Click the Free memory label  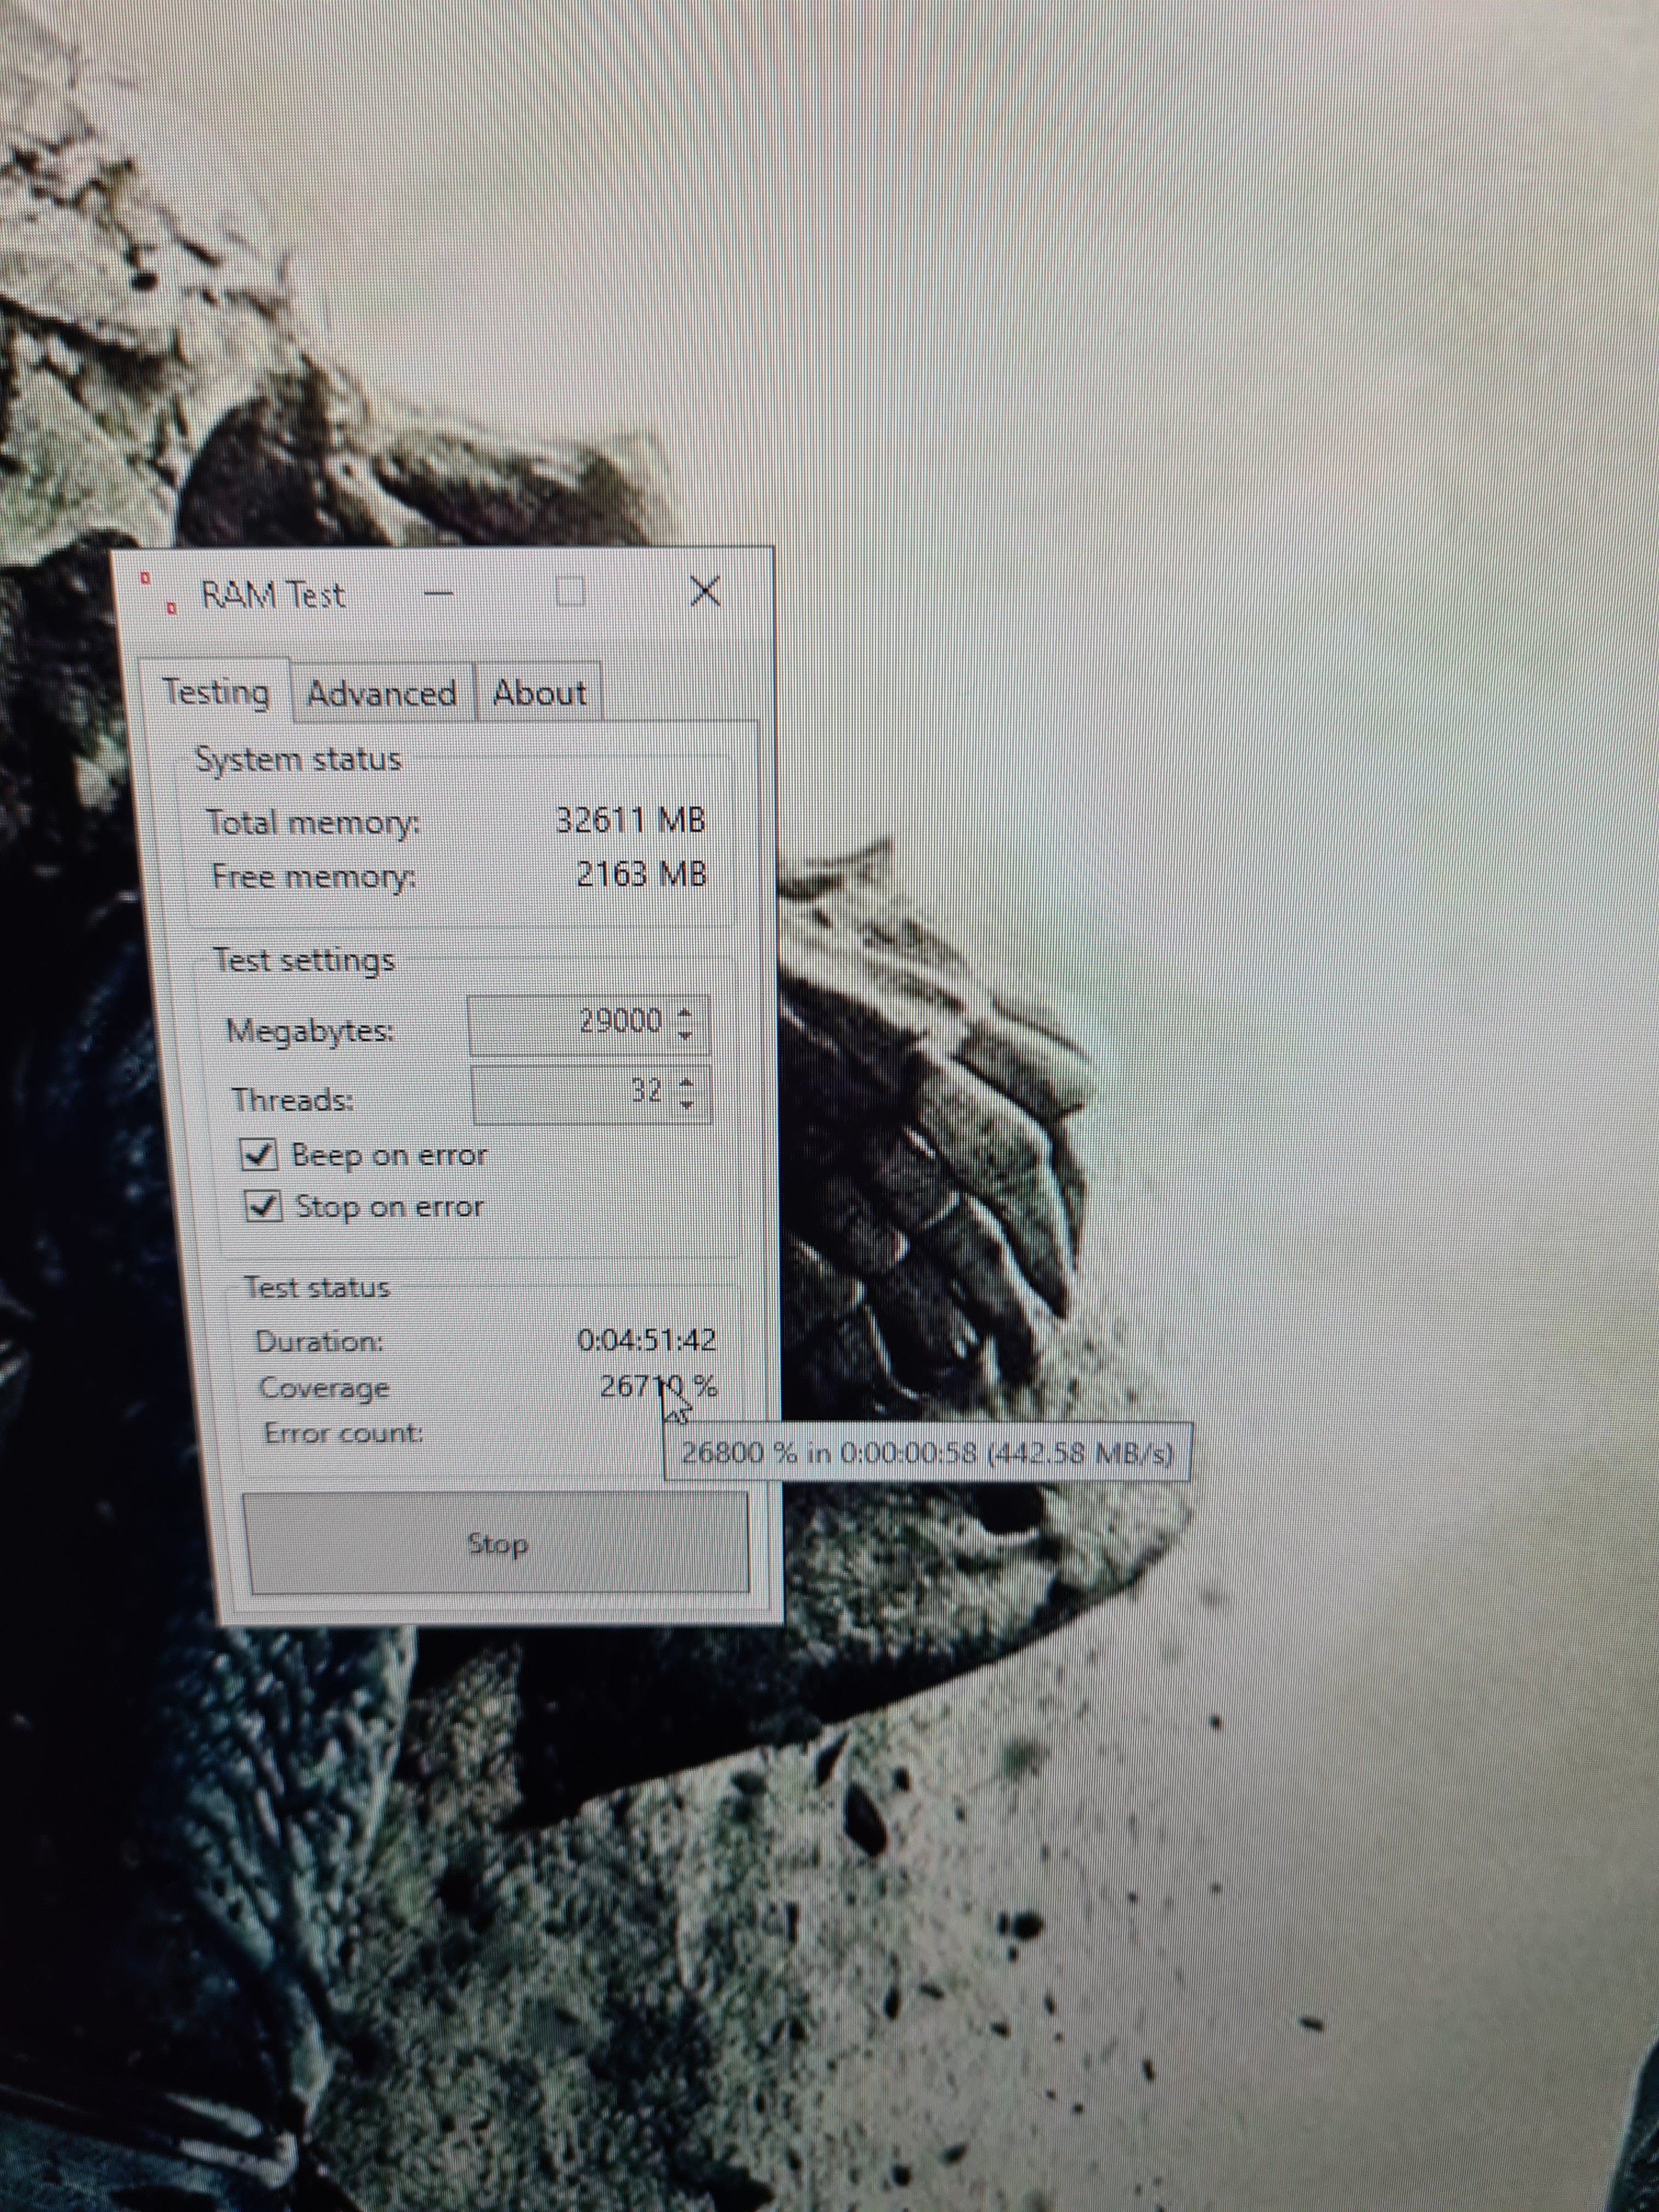(314, 877)
